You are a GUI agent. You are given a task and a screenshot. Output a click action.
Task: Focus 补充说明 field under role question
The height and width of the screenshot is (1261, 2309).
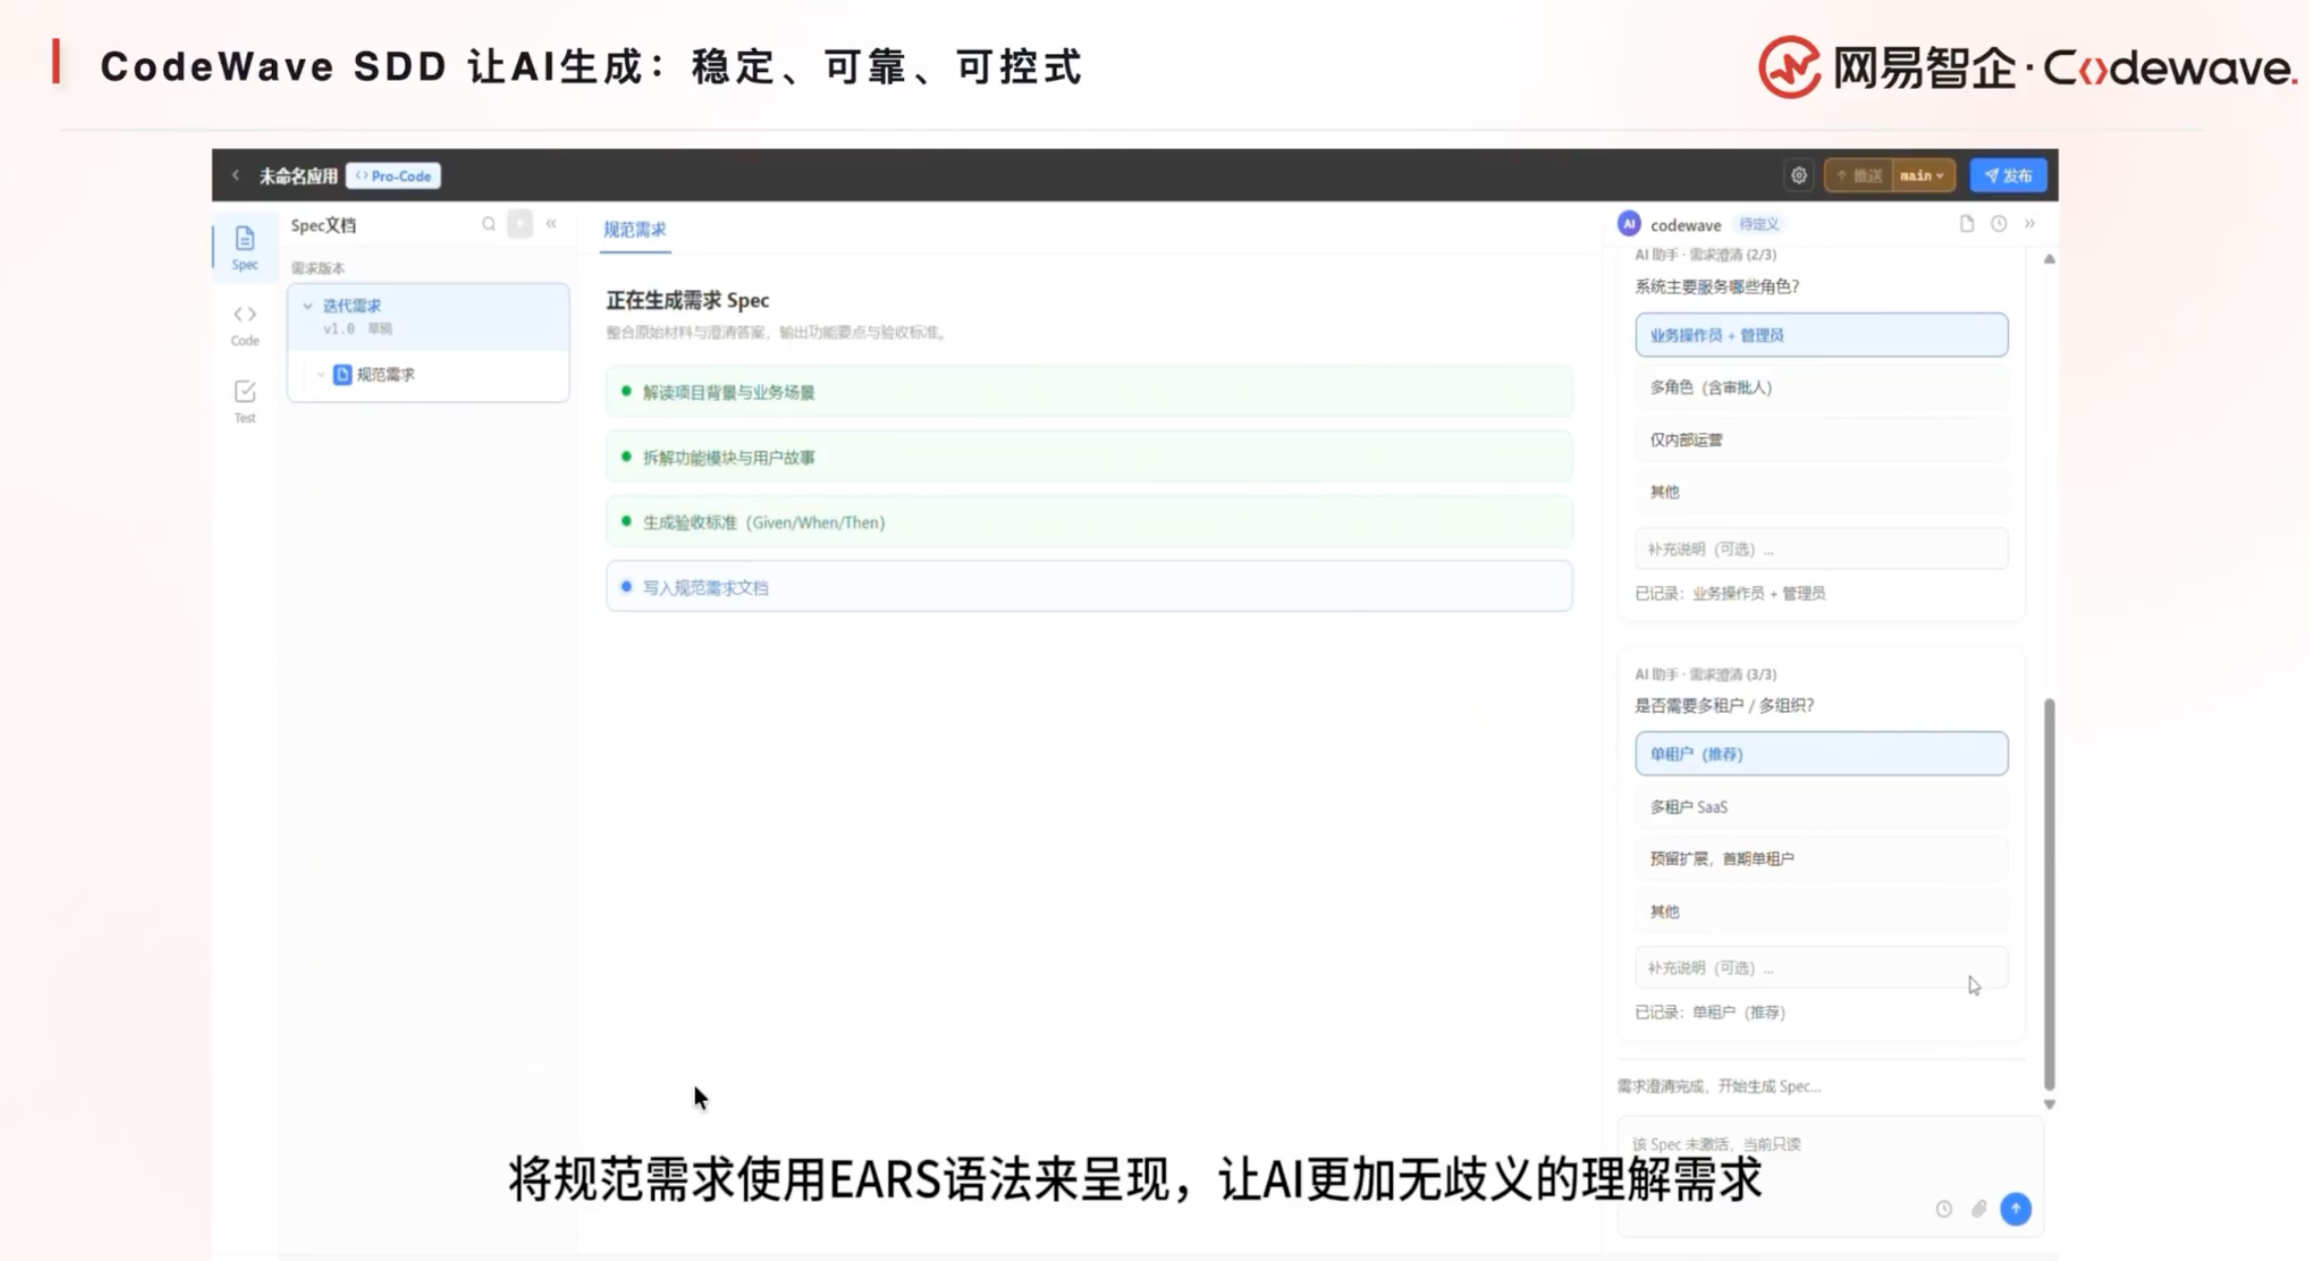1821,549
